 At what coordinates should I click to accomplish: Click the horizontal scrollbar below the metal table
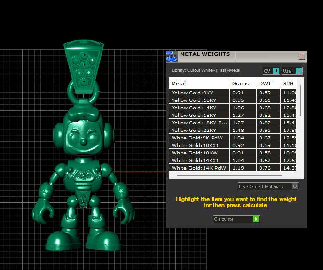pos(229,176)
